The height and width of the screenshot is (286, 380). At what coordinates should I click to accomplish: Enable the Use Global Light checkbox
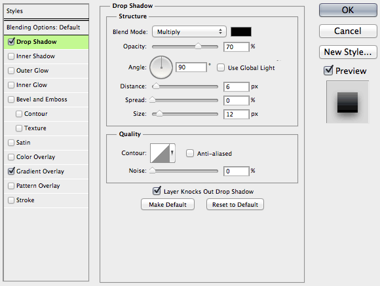[221, 67]
